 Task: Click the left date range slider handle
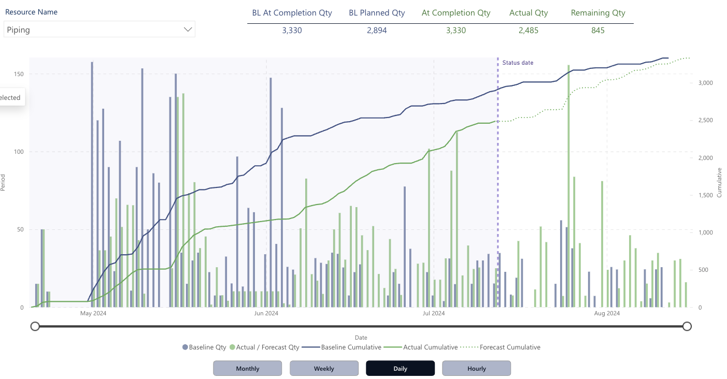point(35,326)
